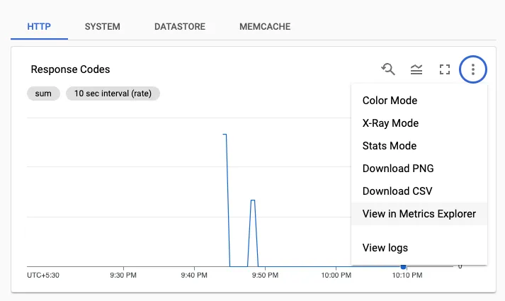Screen dimensions: 505x301
Task: Switch to the SYSTEM tab
Action: pyautogui.click(x=102, y=27)
